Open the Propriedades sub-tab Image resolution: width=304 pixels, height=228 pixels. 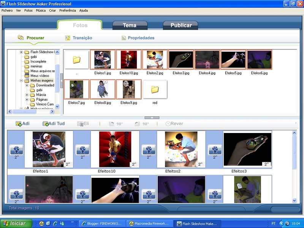138,38
